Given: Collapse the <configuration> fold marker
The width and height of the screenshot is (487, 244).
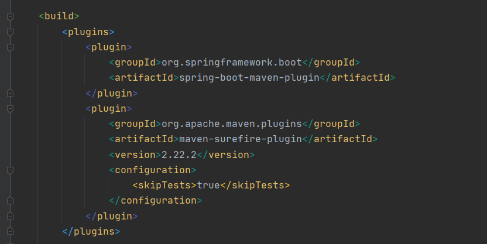Looking at the screenshot, I should pyautogui.click(x=10, y=170).
